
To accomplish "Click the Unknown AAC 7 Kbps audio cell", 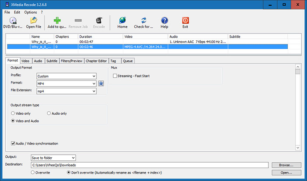I will 198,42.
